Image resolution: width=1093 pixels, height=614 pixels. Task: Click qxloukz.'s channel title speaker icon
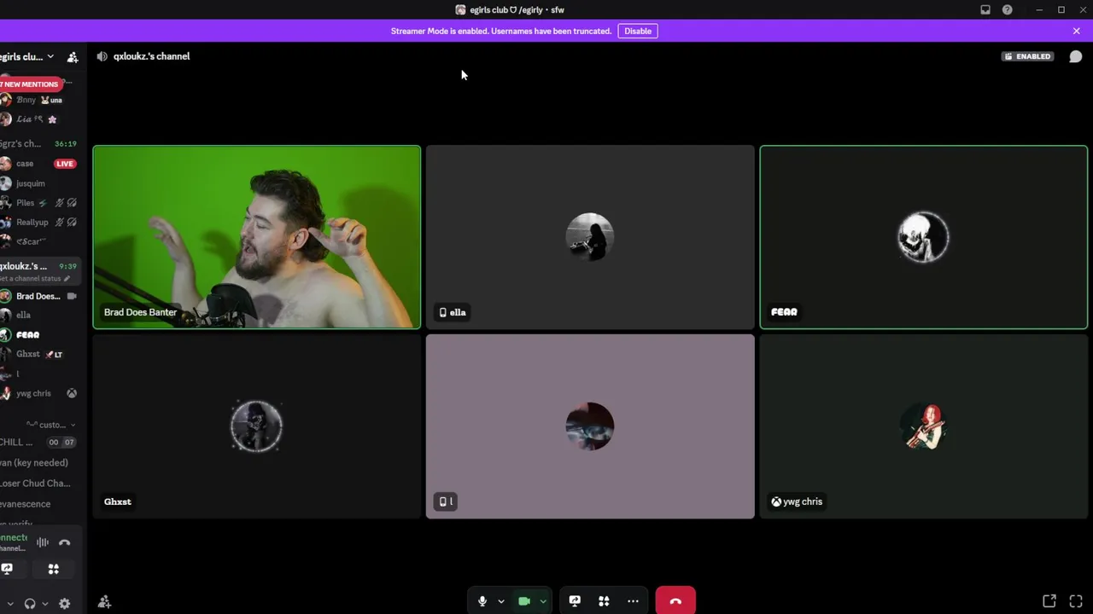coord(102,56)
